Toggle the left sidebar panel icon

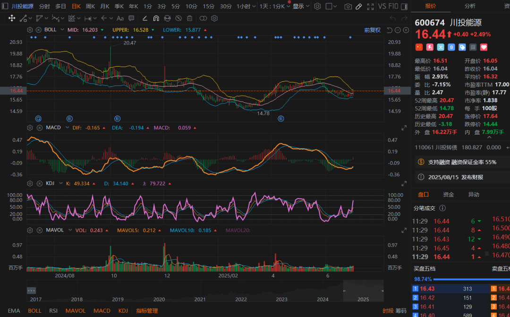click(5, 6)
